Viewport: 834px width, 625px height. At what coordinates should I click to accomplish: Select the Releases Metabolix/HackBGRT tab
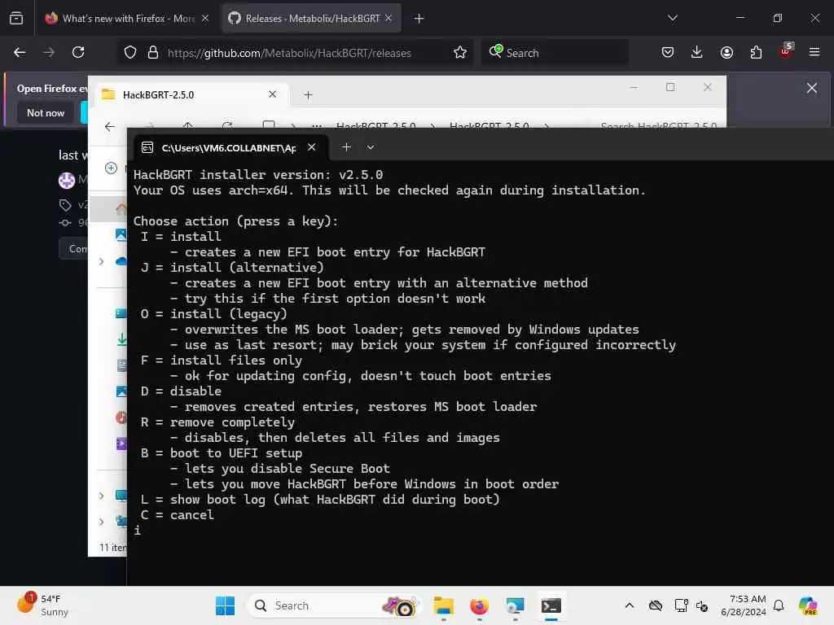(312, 19)
